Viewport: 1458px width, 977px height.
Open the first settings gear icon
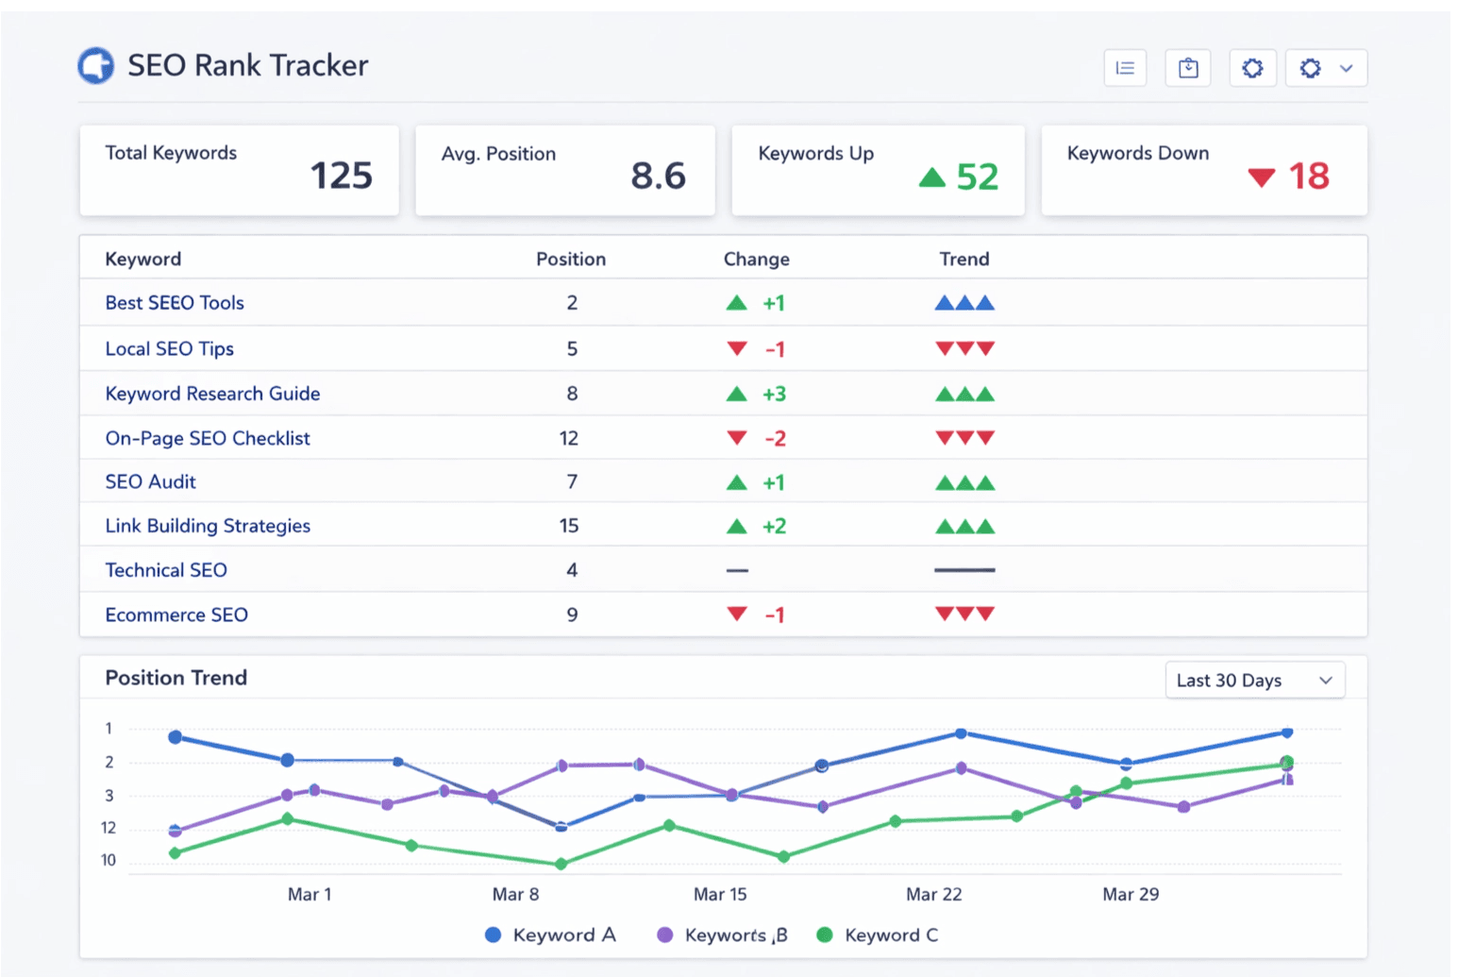tap(1252, 67)
